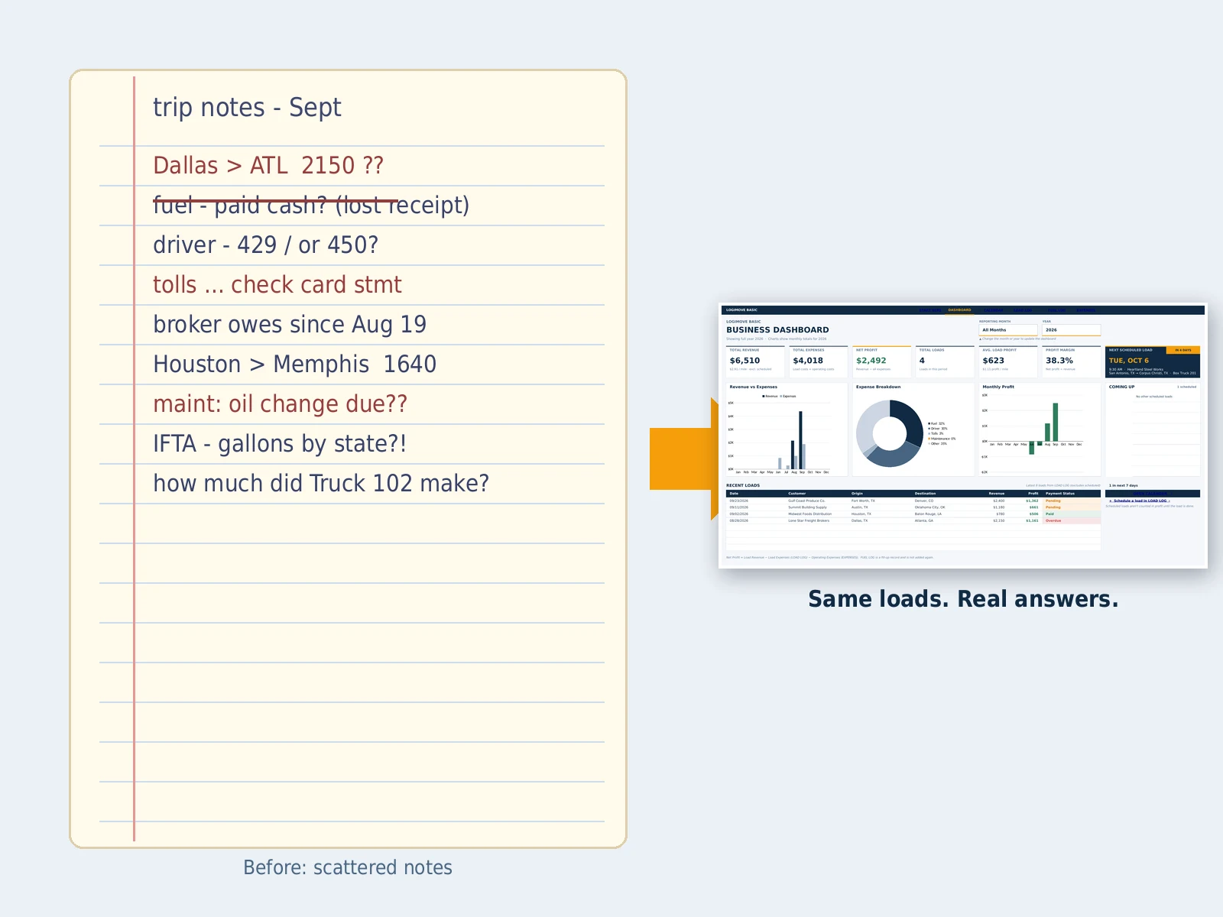Select the Net Profit $2,492 card
1223x917 pixels.
point(881,361)
